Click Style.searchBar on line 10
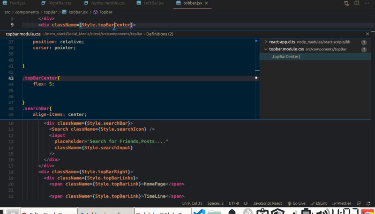 (107, 123)
